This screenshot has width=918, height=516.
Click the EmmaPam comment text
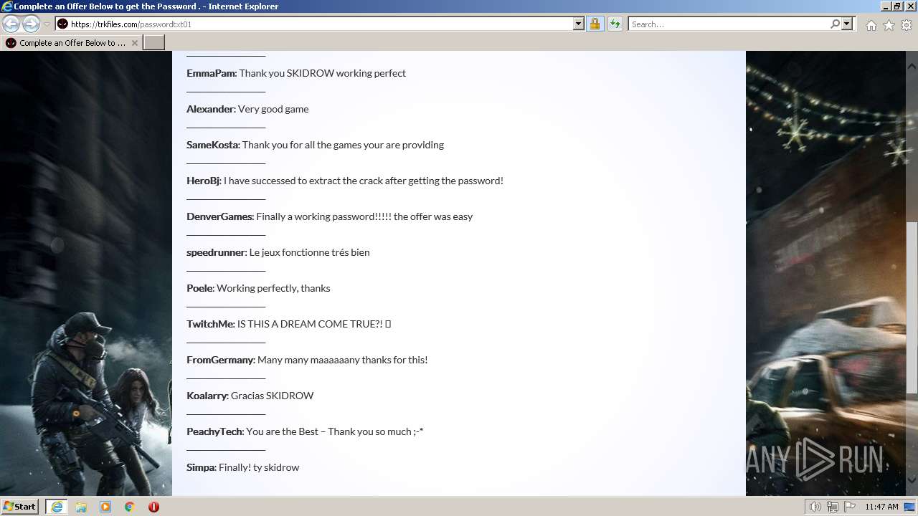296,73
